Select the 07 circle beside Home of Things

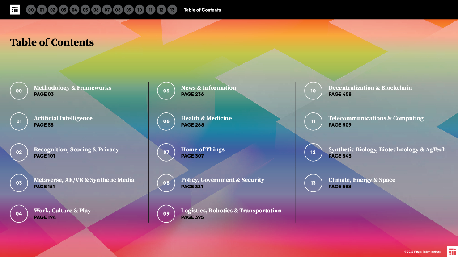pyautogui.click(x=166, y=152)
